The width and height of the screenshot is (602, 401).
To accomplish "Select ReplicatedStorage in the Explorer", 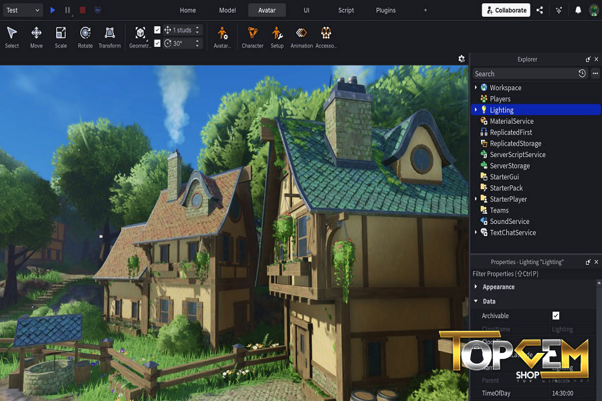I will (x=515, y=143).
